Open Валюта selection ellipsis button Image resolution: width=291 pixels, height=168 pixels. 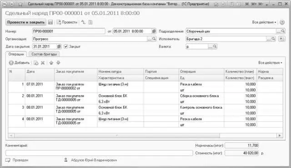point(210,47)
